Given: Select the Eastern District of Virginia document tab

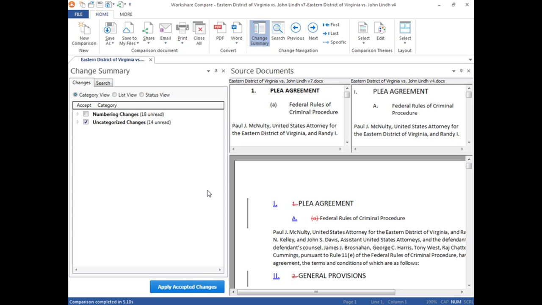Looking at the screenshot, I should pos(112,60).
